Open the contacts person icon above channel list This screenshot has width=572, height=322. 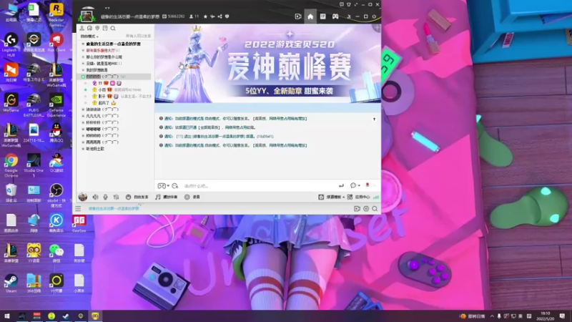[x=82, y=28]
